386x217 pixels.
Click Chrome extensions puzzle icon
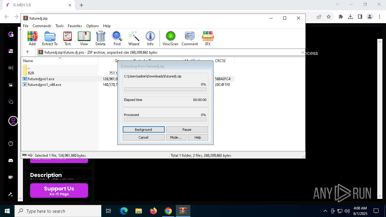point(341,17)
